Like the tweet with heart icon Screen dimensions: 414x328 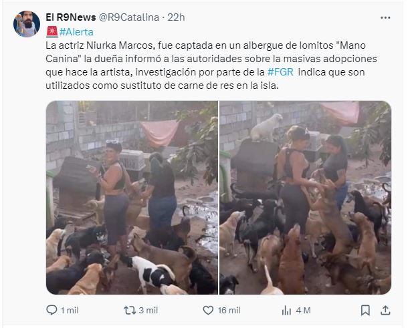[208, 311]
